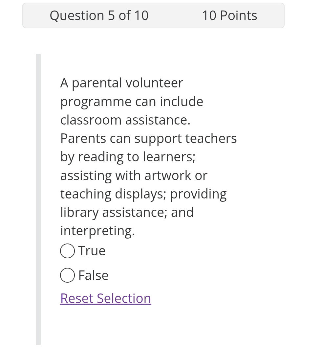The image size is (323, 349).
Task: Pick False for the volunteer programme question
Action: pyautogui.click(x=67, y=275)
